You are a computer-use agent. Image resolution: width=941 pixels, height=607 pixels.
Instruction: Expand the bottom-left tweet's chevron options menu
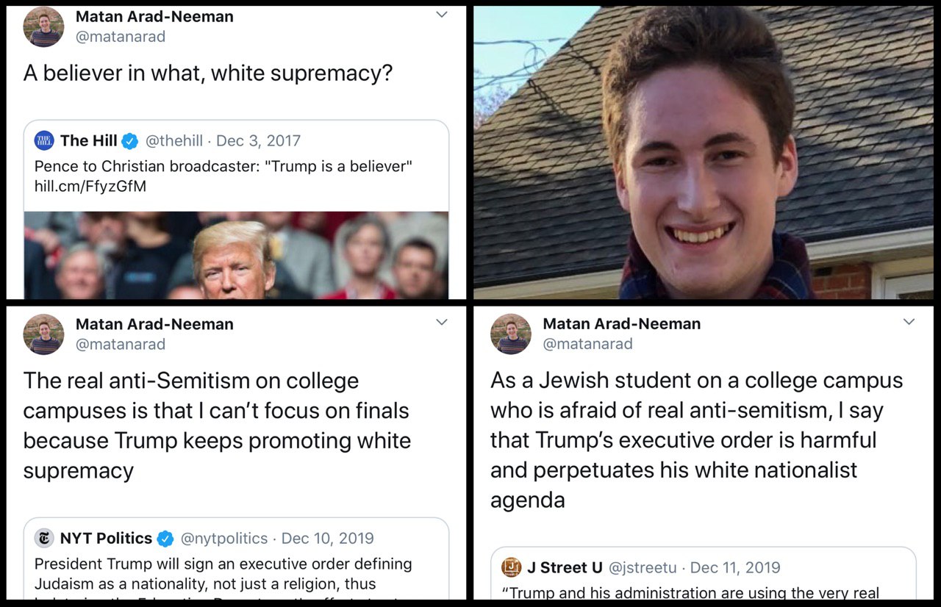tap(441, 322)
